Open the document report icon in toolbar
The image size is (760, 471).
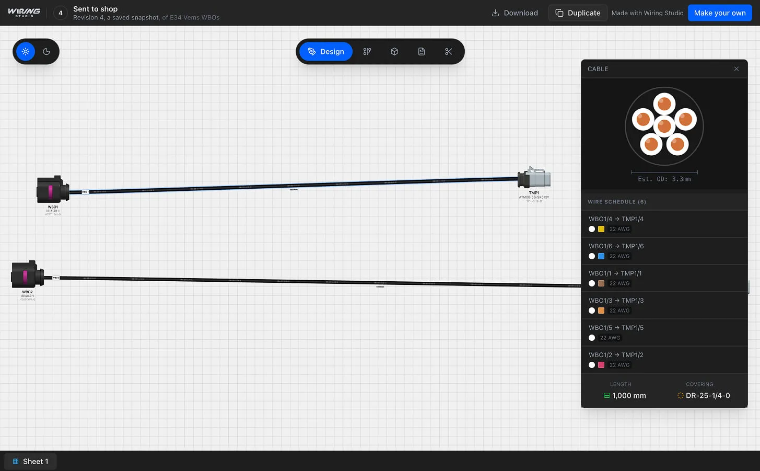click(422, 51)
